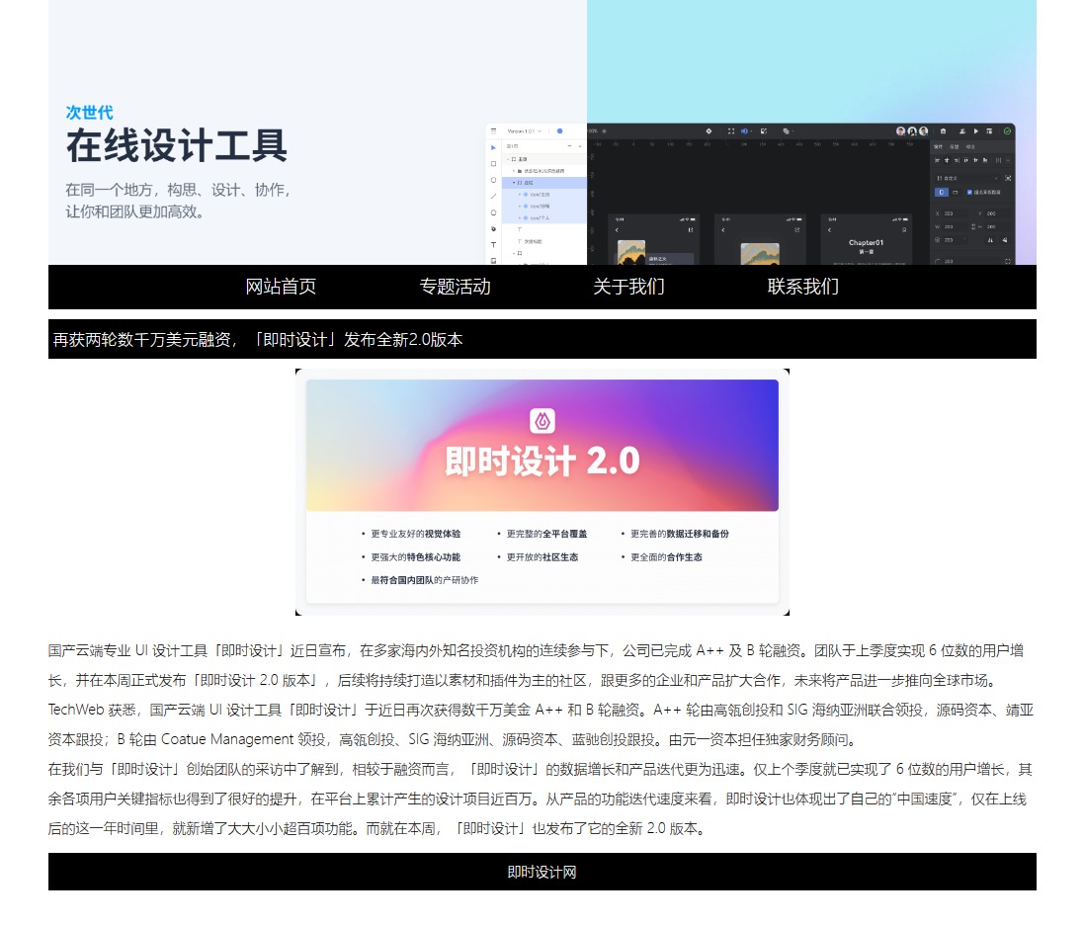1084x926 pixels.
Task: Select the line tool in the editor sidebar
Action: coord(494,196)
